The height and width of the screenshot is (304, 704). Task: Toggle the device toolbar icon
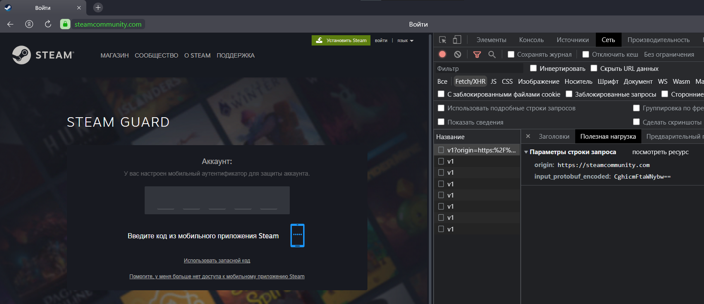click(x=457, y=40)
